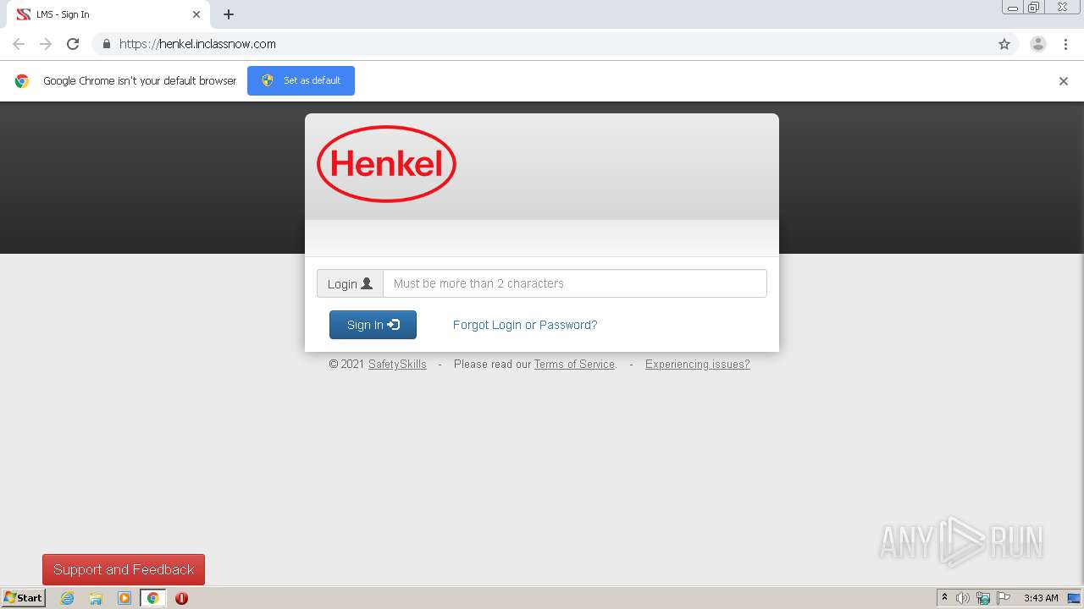Click the clock showing 3:43 AM
Image resolution: width=1084 pixels, height=609 pixels.
point(1041,598)
